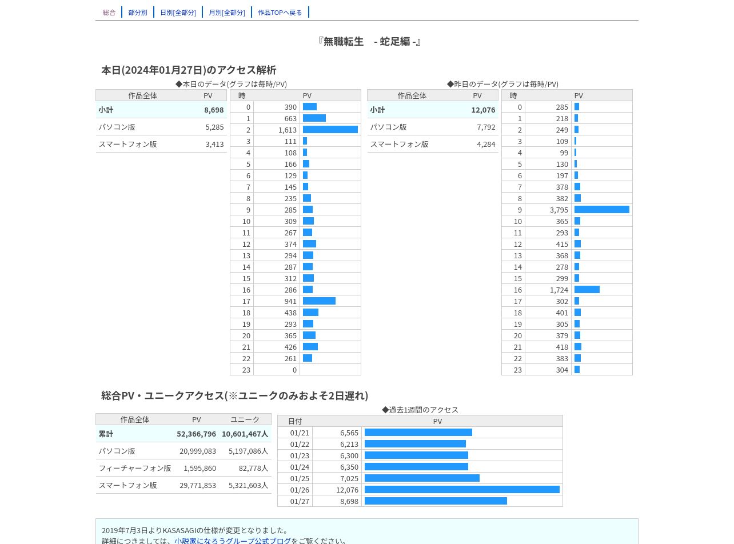
Task: Click today's hour 17 blue bar
Action: point(319,301)
